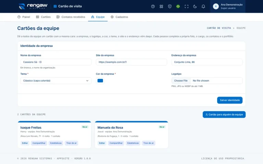Toggle dark mode with the moon icon

point(195,6)
